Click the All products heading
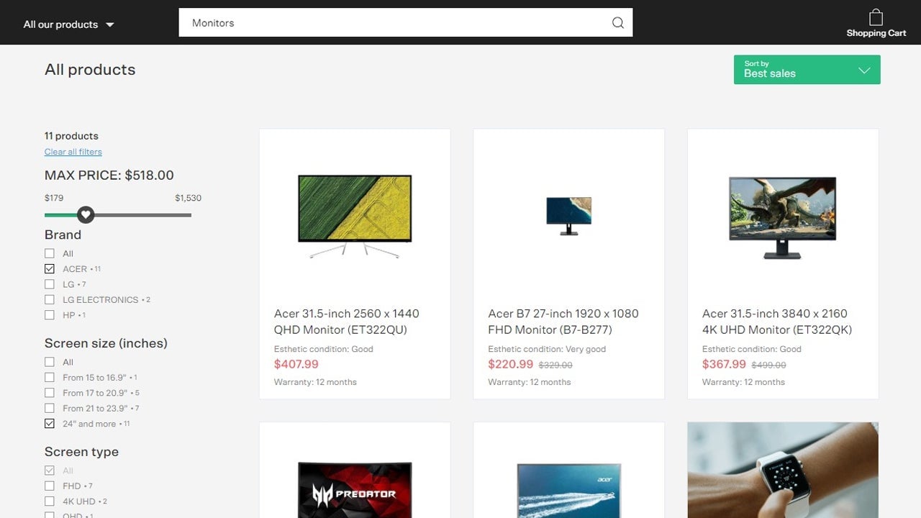Screen dimensions: 921x518 (90, 70)
